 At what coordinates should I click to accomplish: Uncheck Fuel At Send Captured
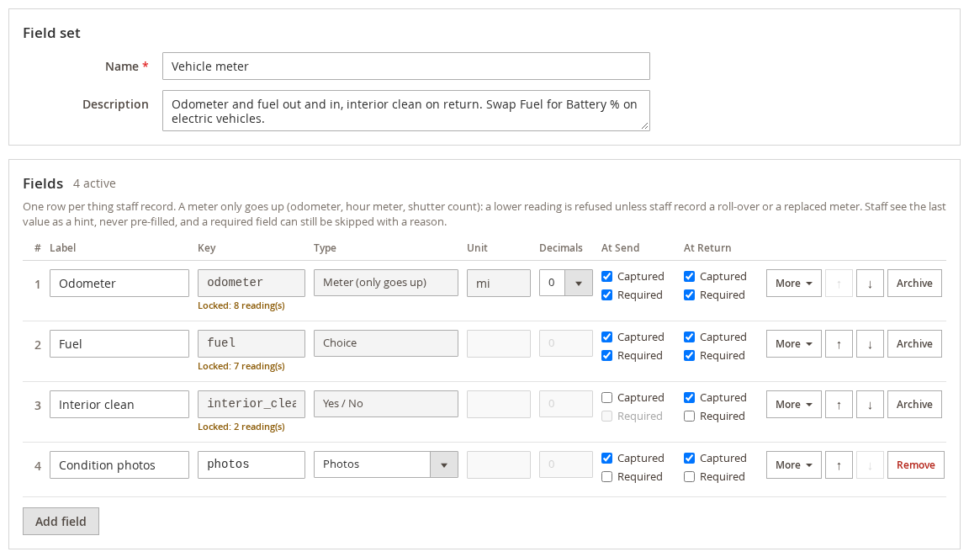(x=606, y=337)
